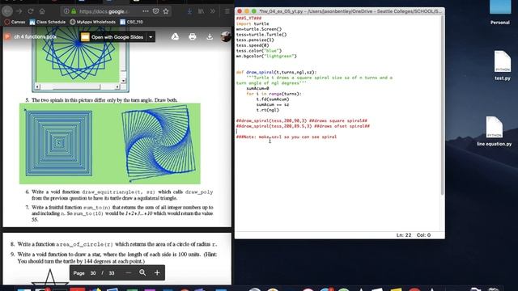Image resolution: width=518 pixels, height=291 pixels.
Task: Zoom in with the plus button
Action: click(157, 273)
